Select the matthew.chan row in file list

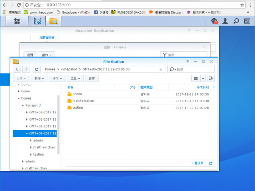140,101
